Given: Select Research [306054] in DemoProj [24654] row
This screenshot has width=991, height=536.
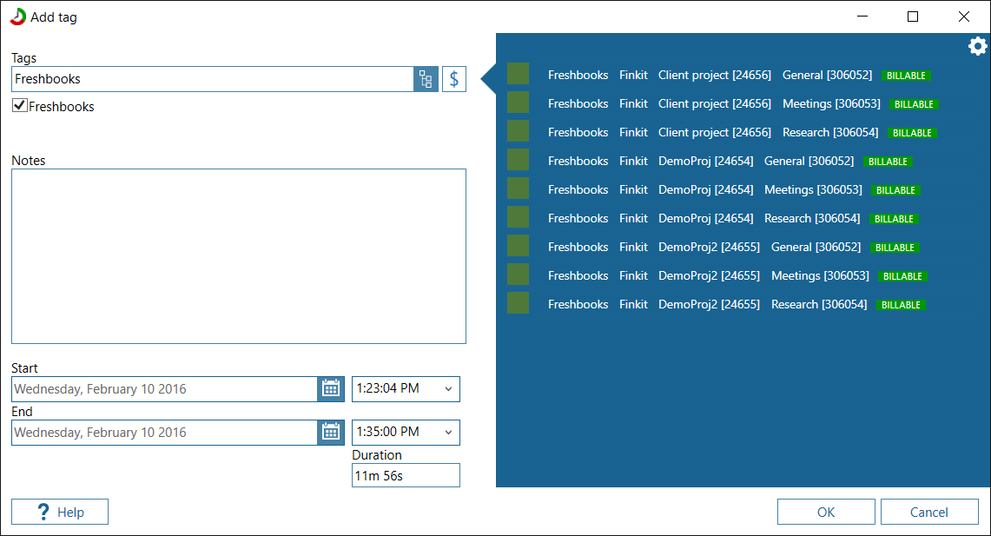Looking at the screenshot, I should pos(812,218).
